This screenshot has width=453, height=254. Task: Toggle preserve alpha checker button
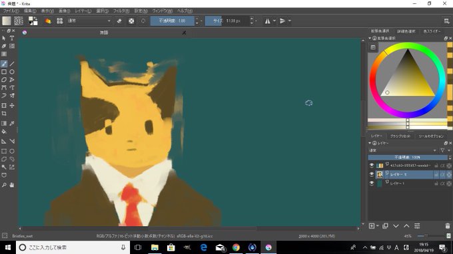coord(131,21)
